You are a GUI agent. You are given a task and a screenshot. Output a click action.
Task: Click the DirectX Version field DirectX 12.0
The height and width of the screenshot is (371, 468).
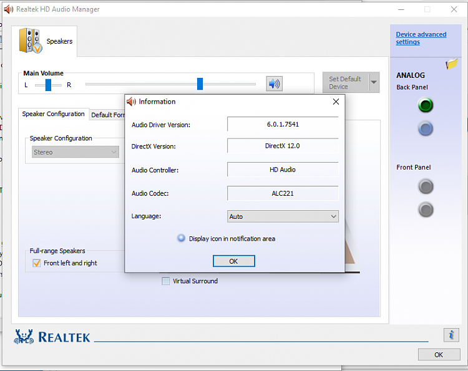pyautogui.click(x=283, y=145)
